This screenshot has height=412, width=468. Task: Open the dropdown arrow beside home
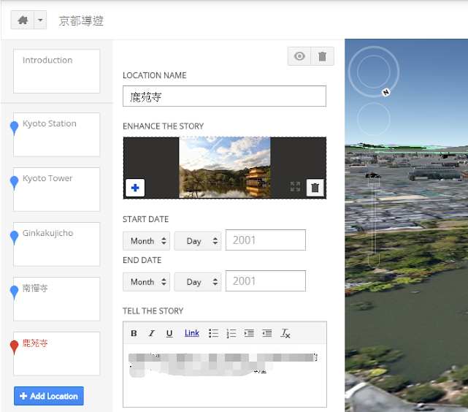pos(40,20)
